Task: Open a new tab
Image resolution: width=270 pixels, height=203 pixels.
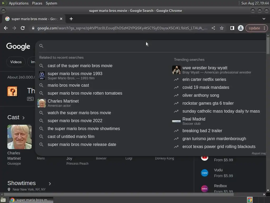Action: 71,19
